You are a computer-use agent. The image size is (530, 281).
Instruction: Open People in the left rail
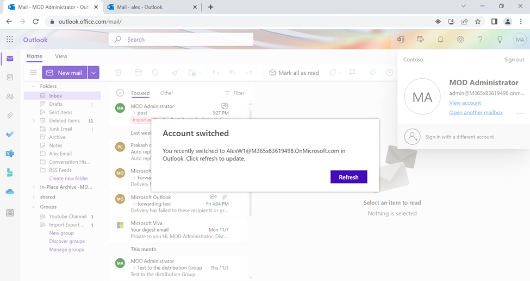point(10,97)
